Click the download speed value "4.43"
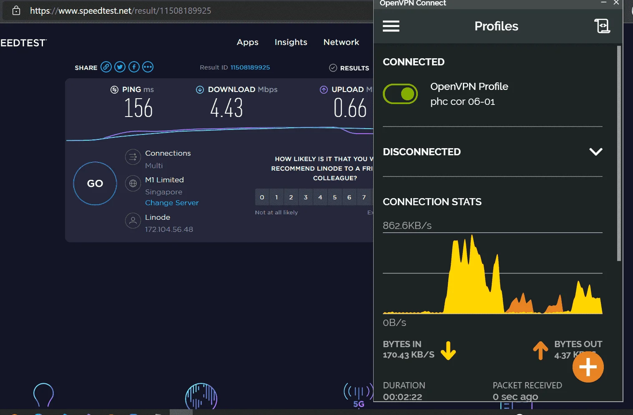 (226, 108)
